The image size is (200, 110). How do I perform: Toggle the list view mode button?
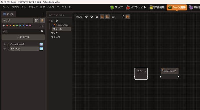(42, 21)
